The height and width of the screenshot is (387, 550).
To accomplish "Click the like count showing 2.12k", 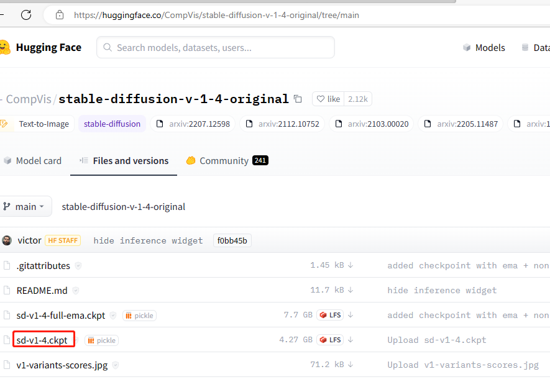I will (357, 99).
